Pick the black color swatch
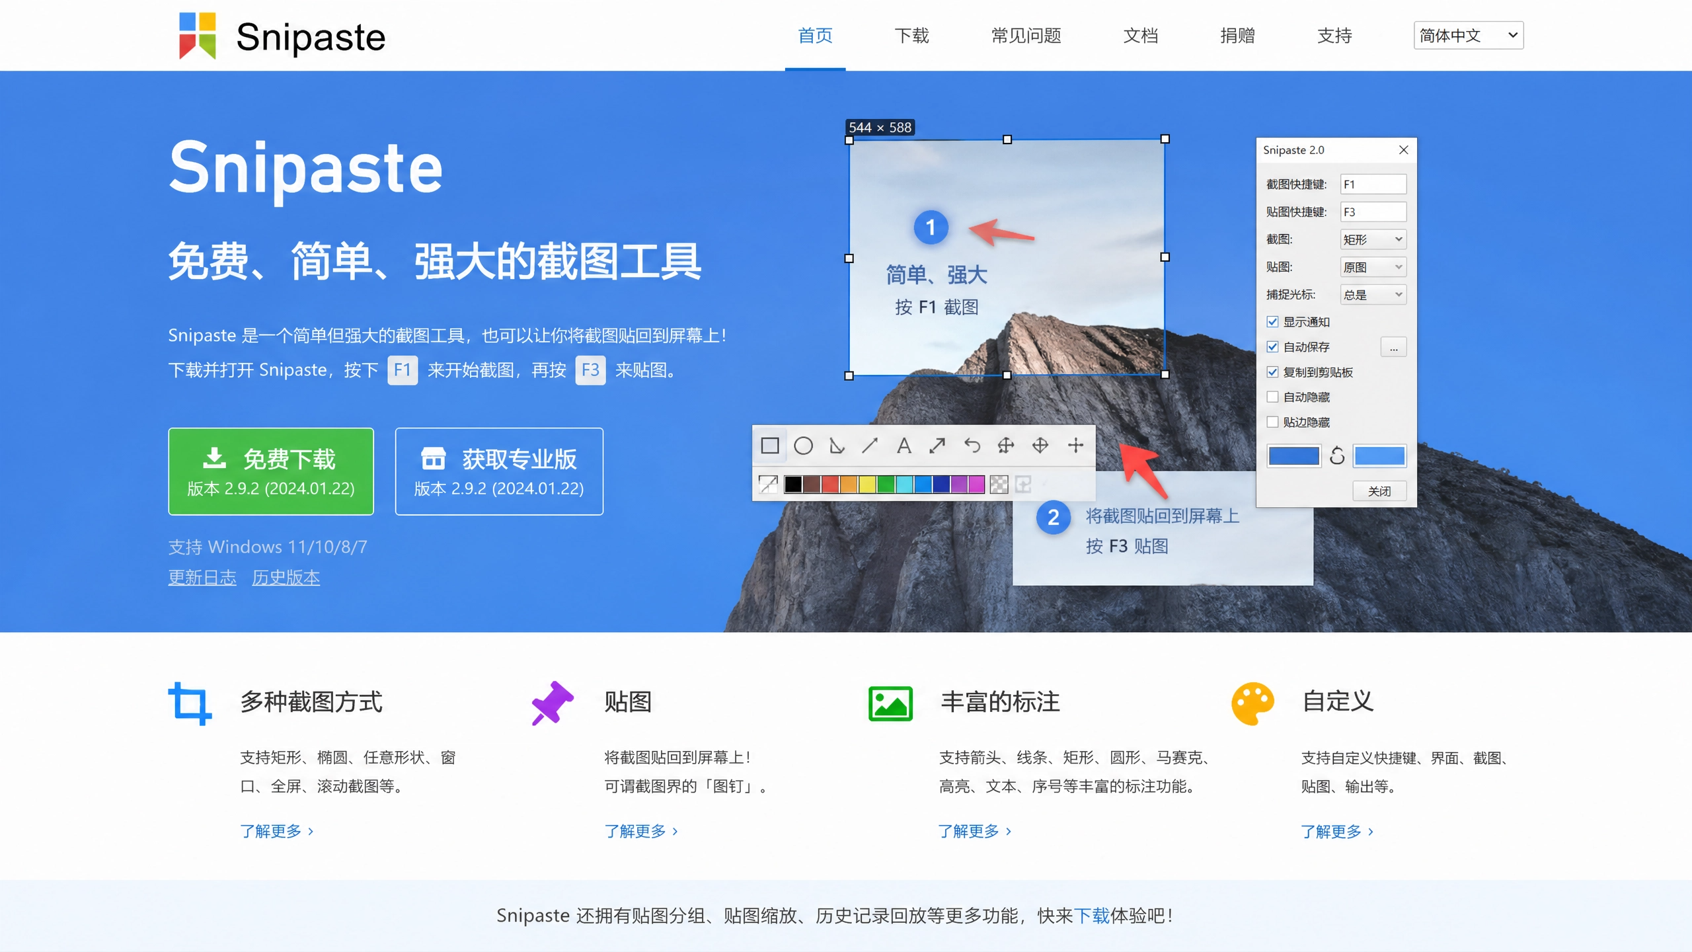The image size is (1692, 952). tap(793, 485)
